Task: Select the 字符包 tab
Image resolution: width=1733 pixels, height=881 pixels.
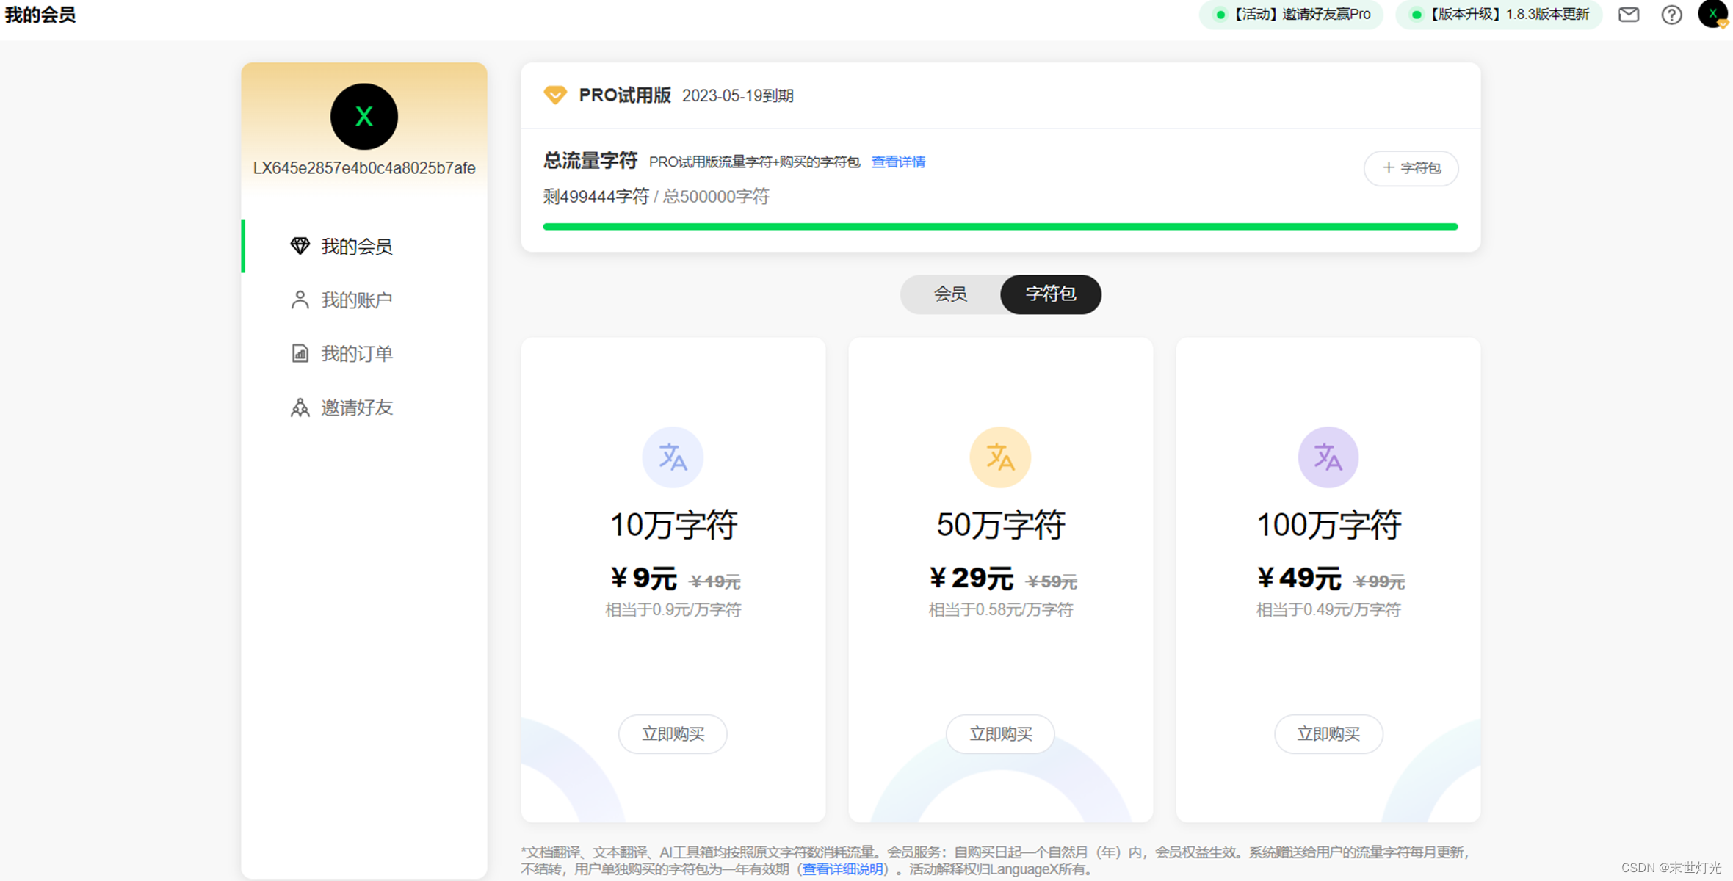Action: tap(1050, 294)
